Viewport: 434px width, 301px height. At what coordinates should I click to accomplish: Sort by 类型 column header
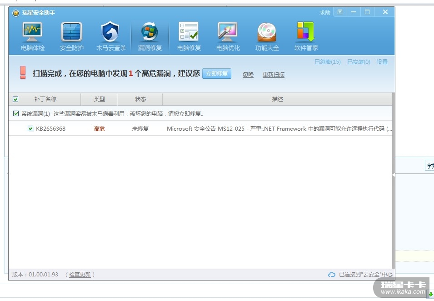tap(99, 99)
